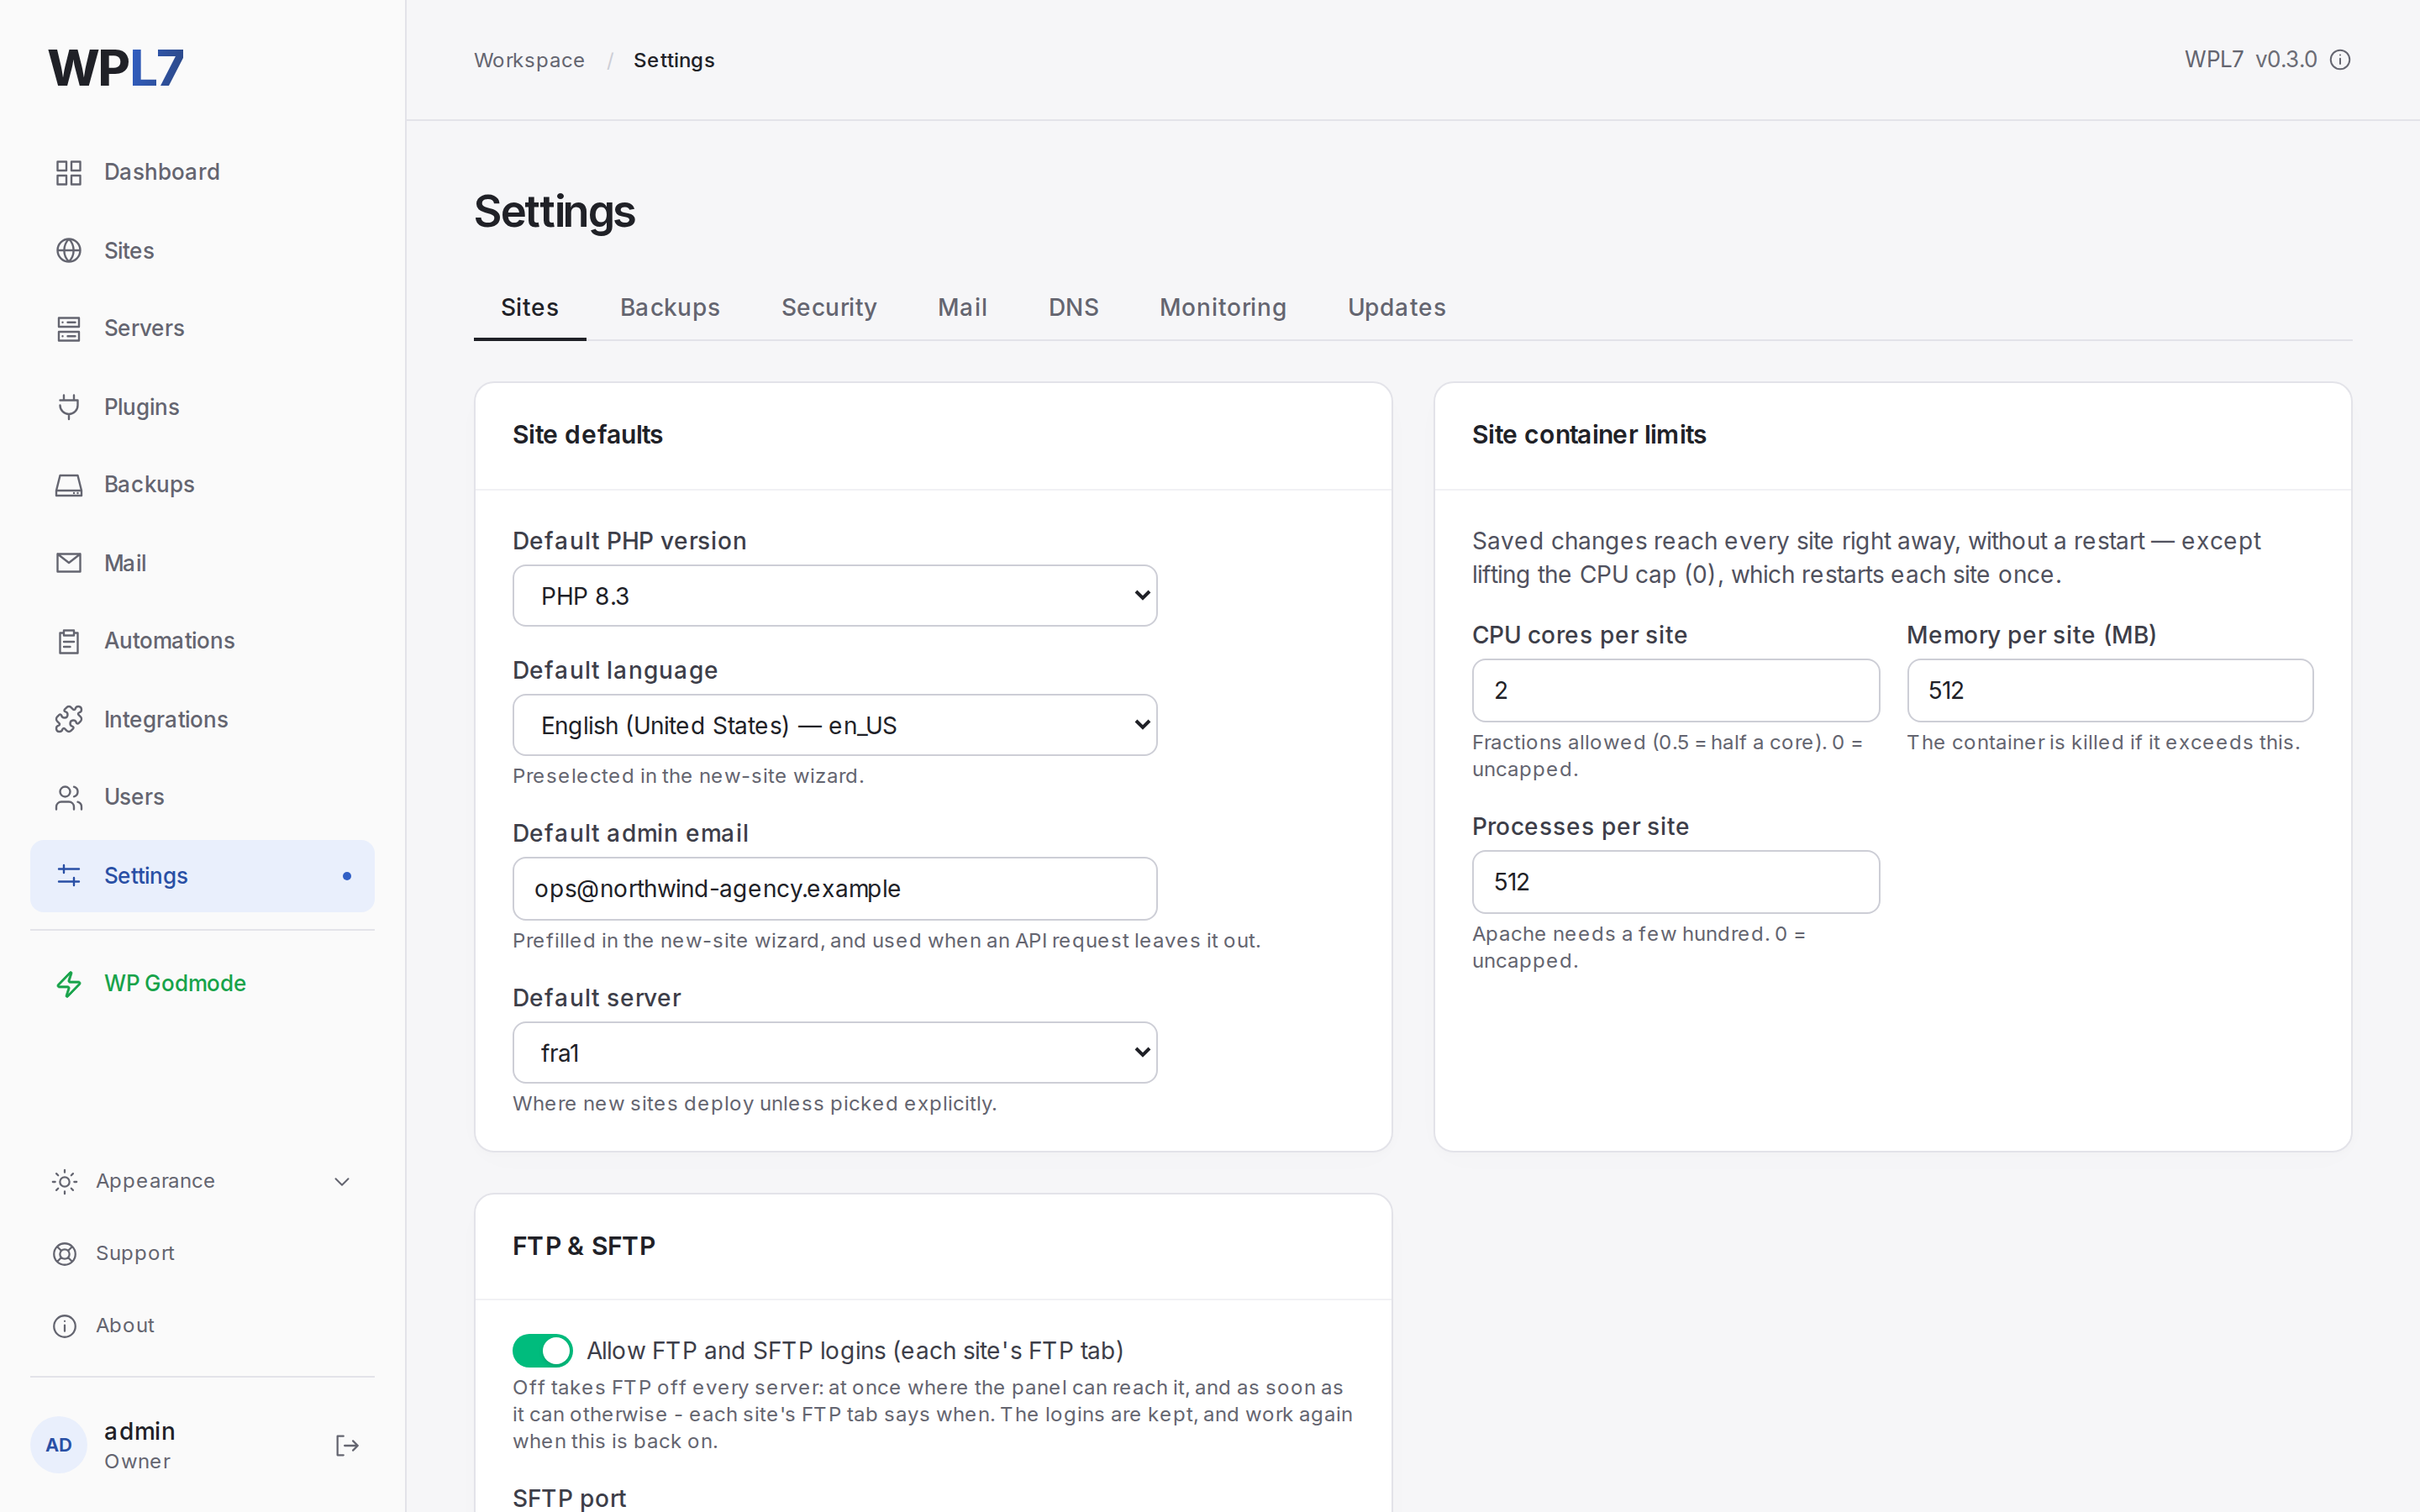Click the Settings breadcrumb text
This screenshot has height=1512, width=2420.
(673, 60)
